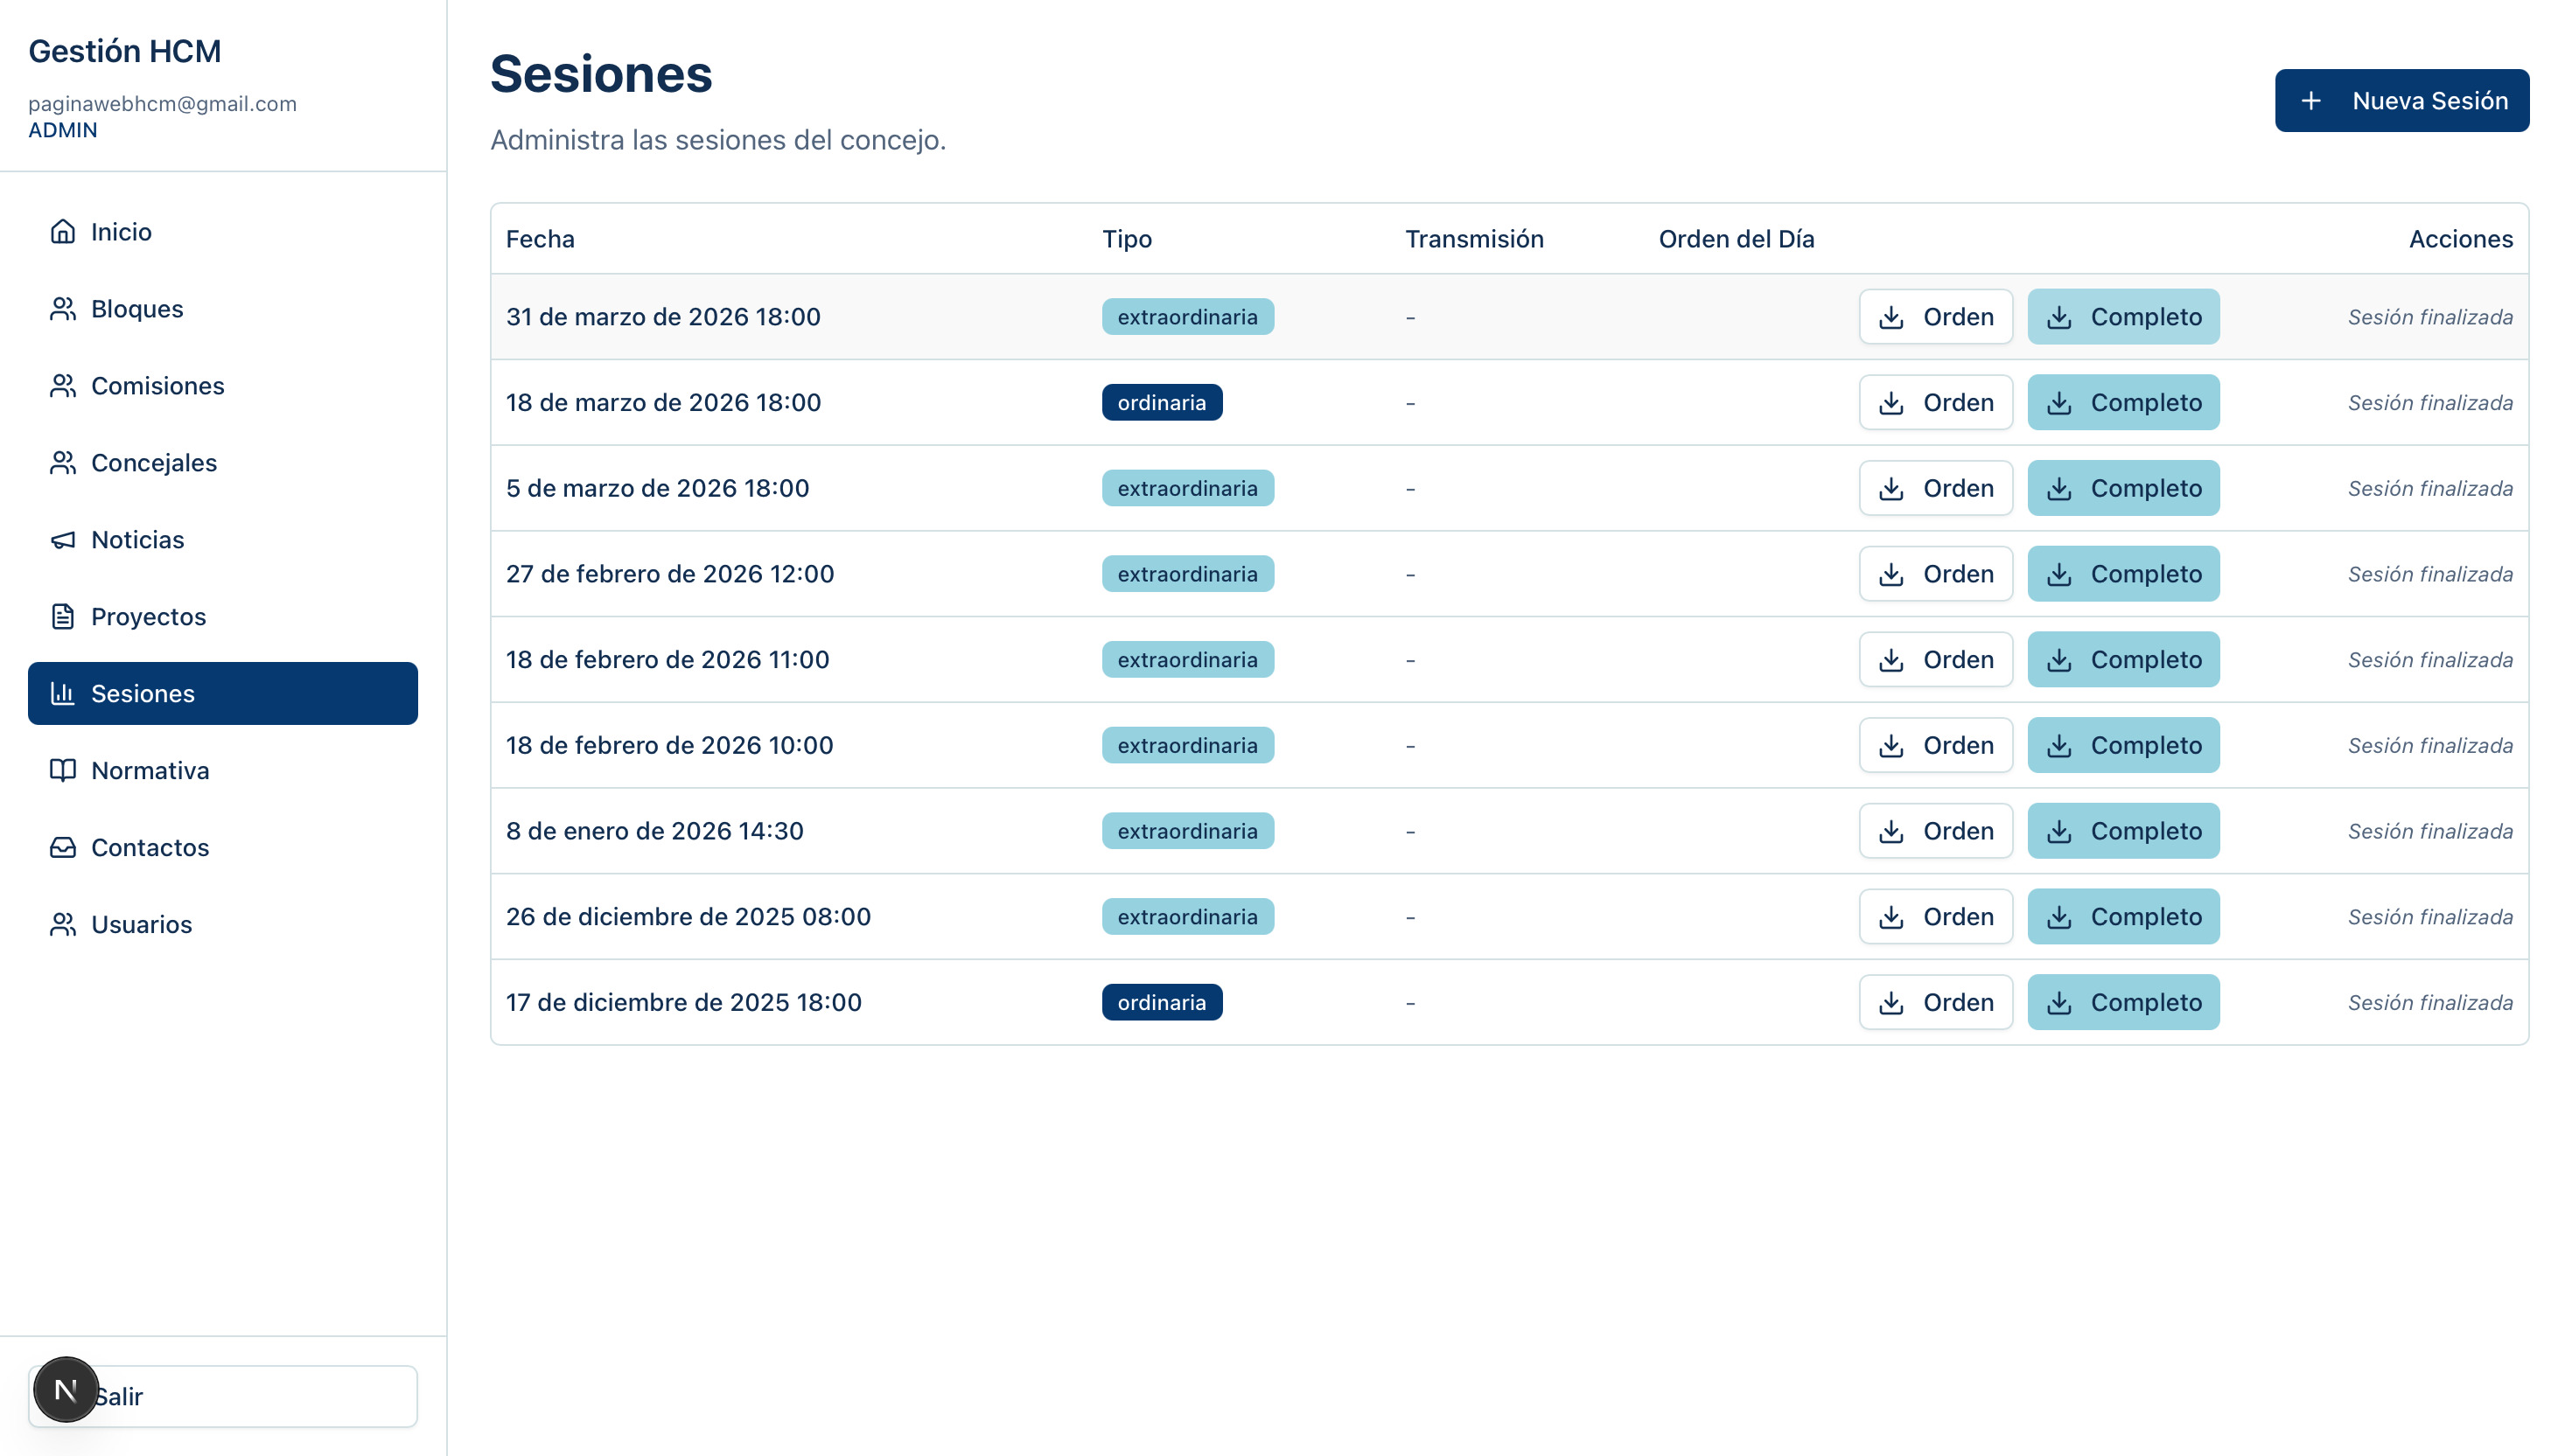Click the Orden del Día column header
Screen dimensions: 2572x1456
tap(1736, 239)
